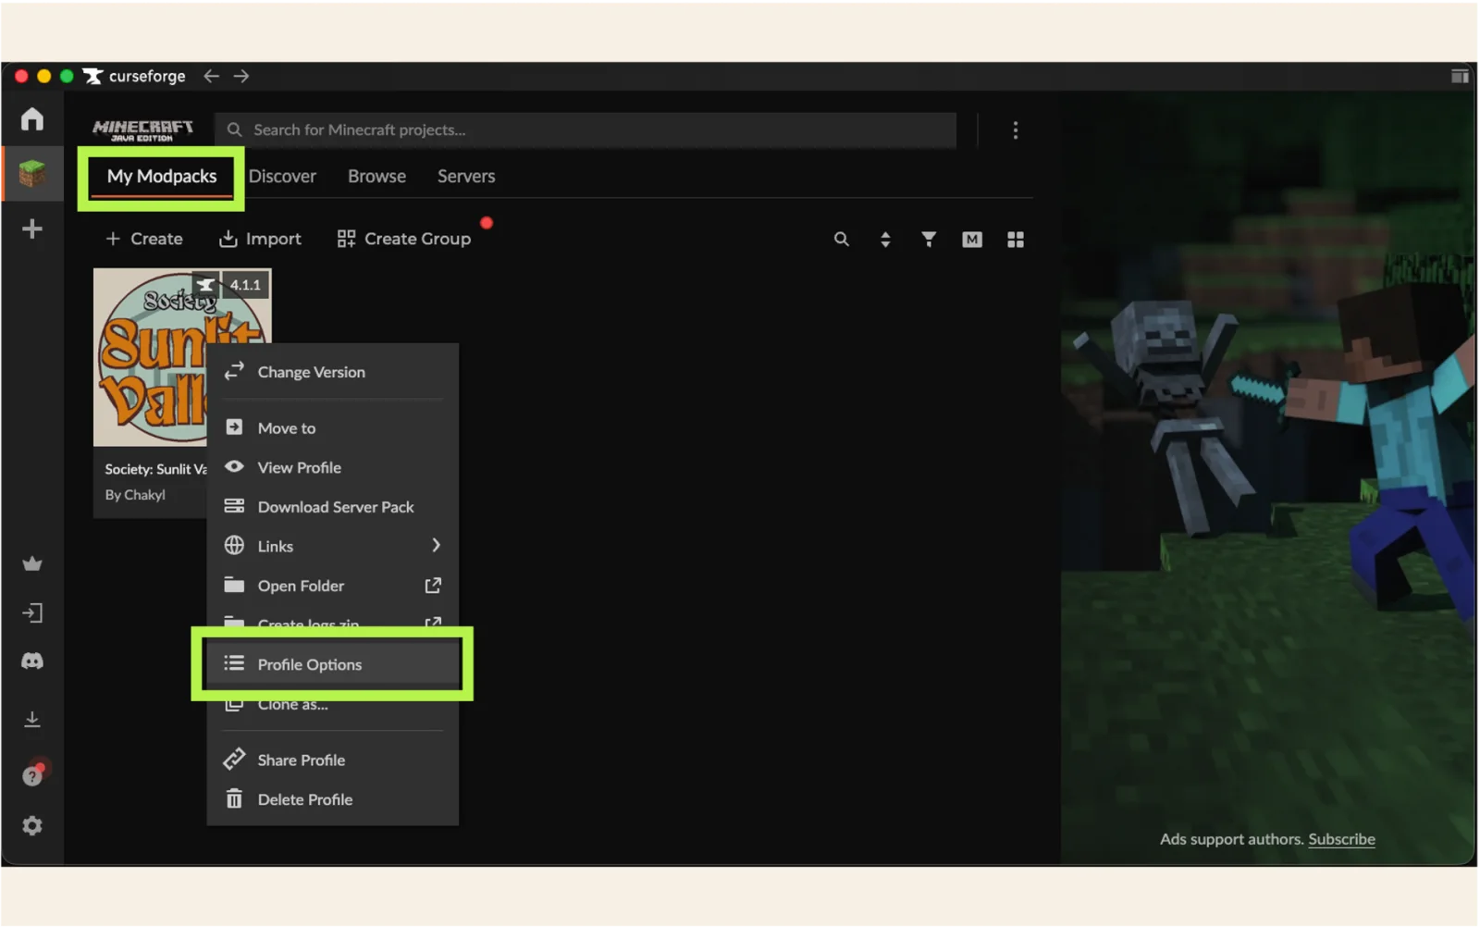Open the filter funnel icon
The height and width of the screenshot is (927, 1480).
point(929,240)
